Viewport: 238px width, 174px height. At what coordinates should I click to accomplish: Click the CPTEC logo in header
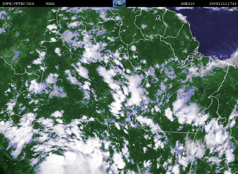coord(119,3)
